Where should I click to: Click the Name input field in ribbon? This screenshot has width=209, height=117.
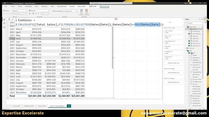19,11
